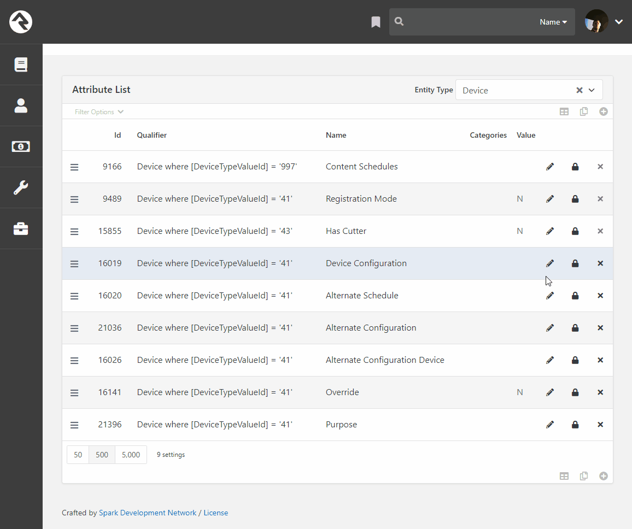
Task: Click the qualifier with value '997'
Action: click(217, 166)
